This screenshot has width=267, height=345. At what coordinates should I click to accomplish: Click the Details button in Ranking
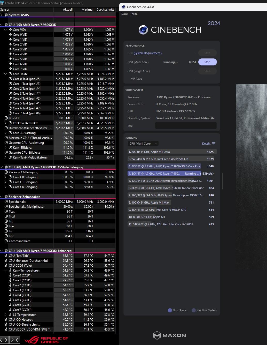point(209,144)
